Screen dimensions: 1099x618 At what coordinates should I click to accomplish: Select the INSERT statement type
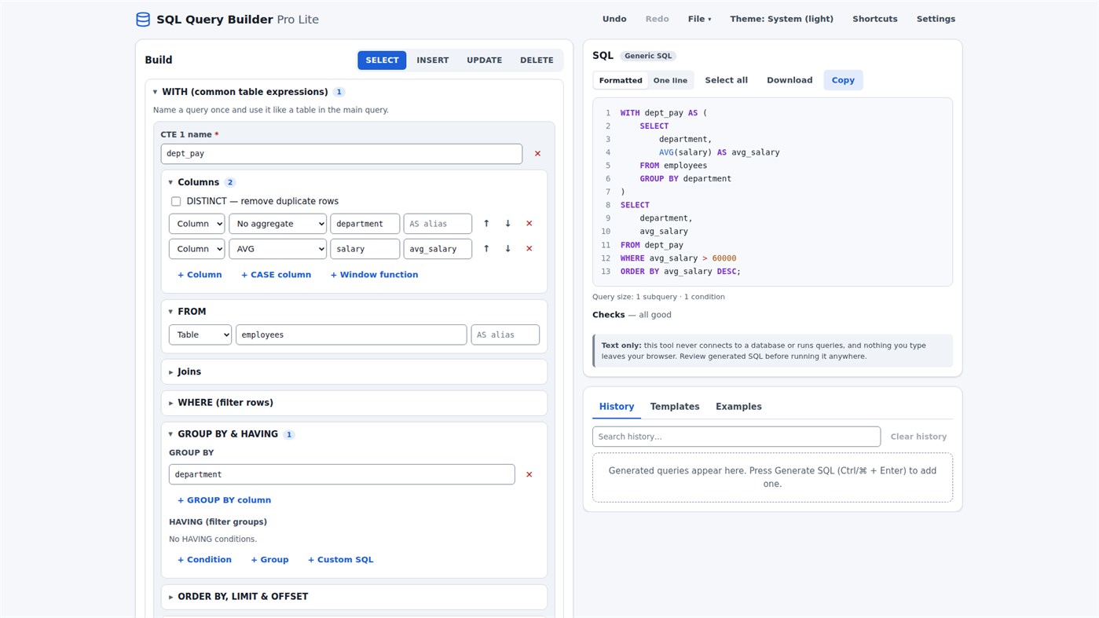(433, 60)
